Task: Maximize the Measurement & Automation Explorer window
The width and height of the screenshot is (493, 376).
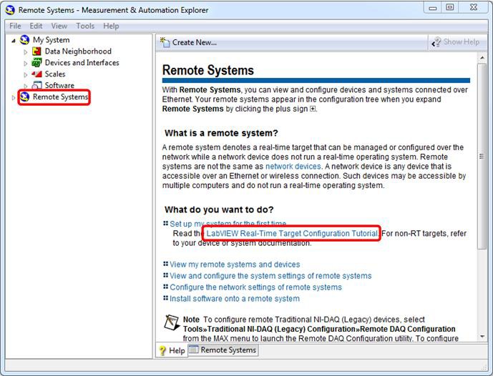Action: pyautogui.click(x=450, y=8)
